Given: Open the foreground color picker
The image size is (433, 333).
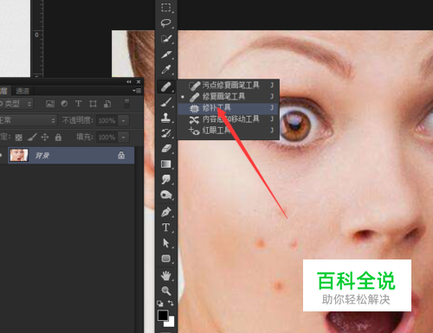Looking at the screenshot, I should 163,316.
